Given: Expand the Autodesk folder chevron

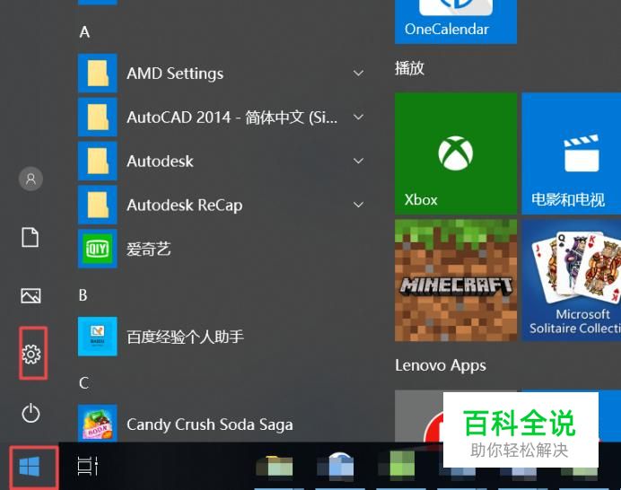Looking at the screenshot, I should coord(358,161).
